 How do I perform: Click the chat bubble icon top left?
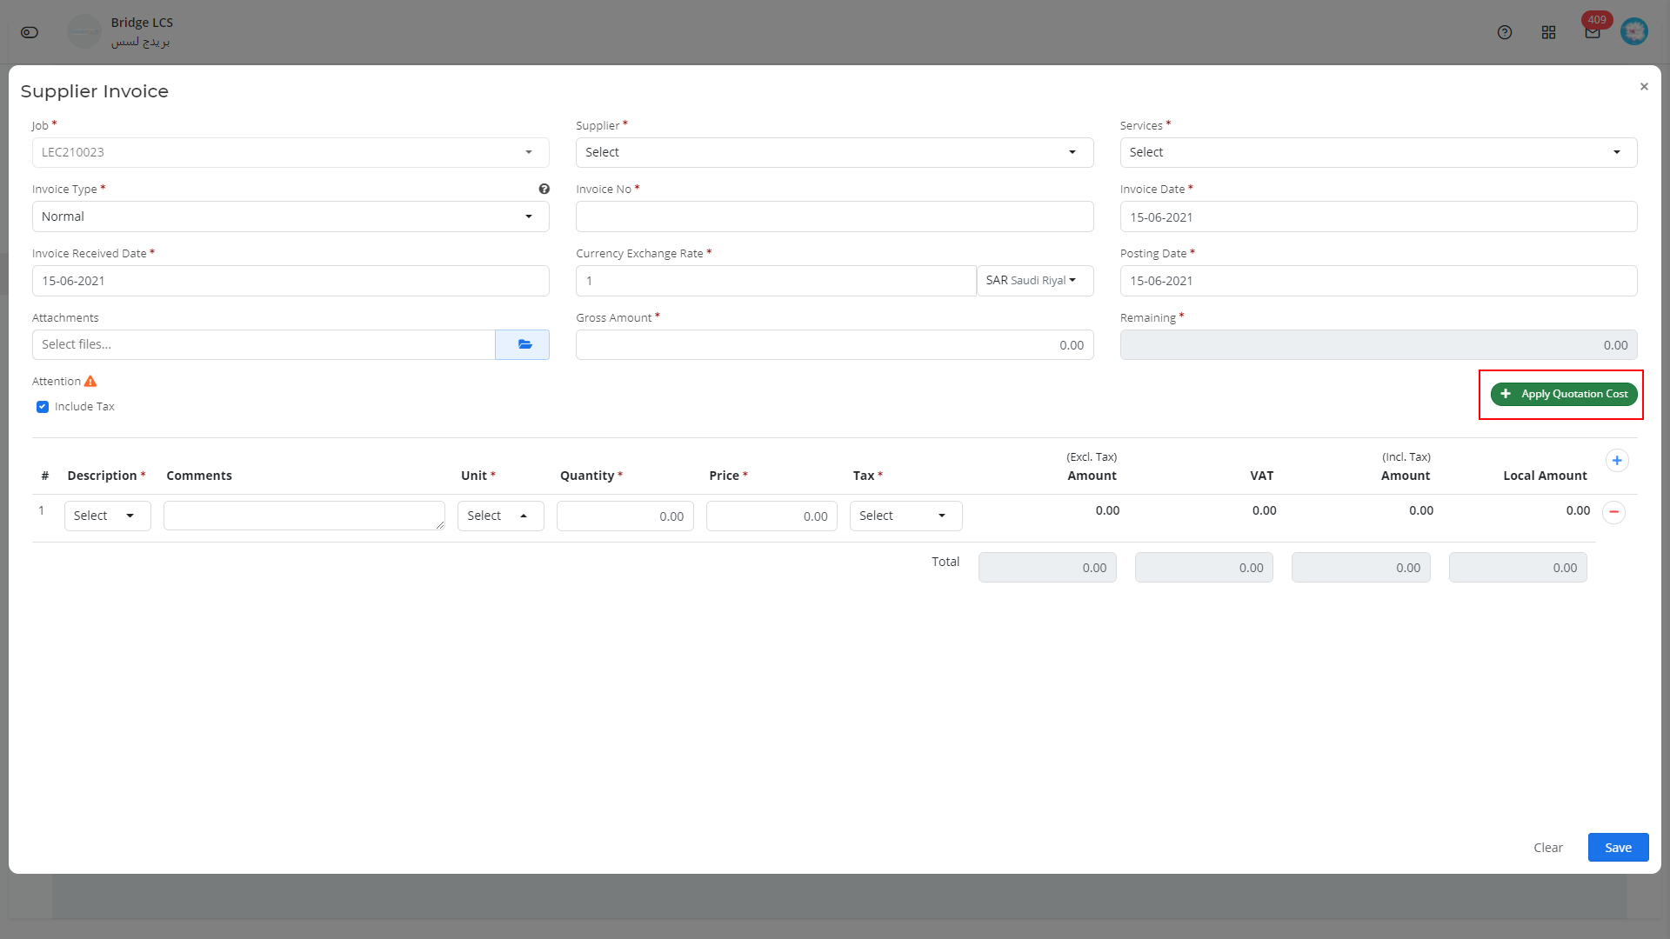(30, 31)
